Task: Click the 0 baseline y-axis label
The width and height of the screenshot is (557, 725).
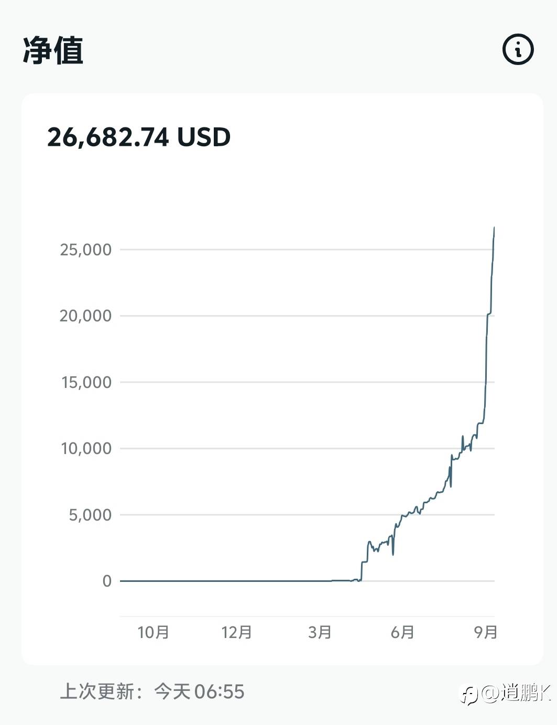Action: pos(107,581)
